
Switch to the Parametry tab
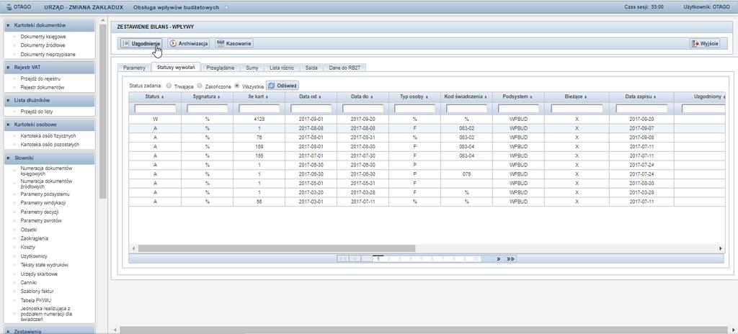click(134, 68)
